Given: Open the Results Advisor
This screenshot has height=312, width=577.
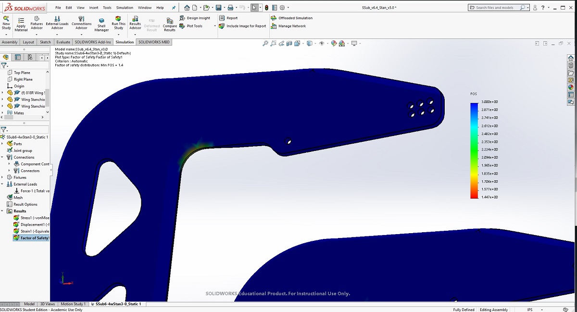Looking at the screenshot, I should 135,23.
